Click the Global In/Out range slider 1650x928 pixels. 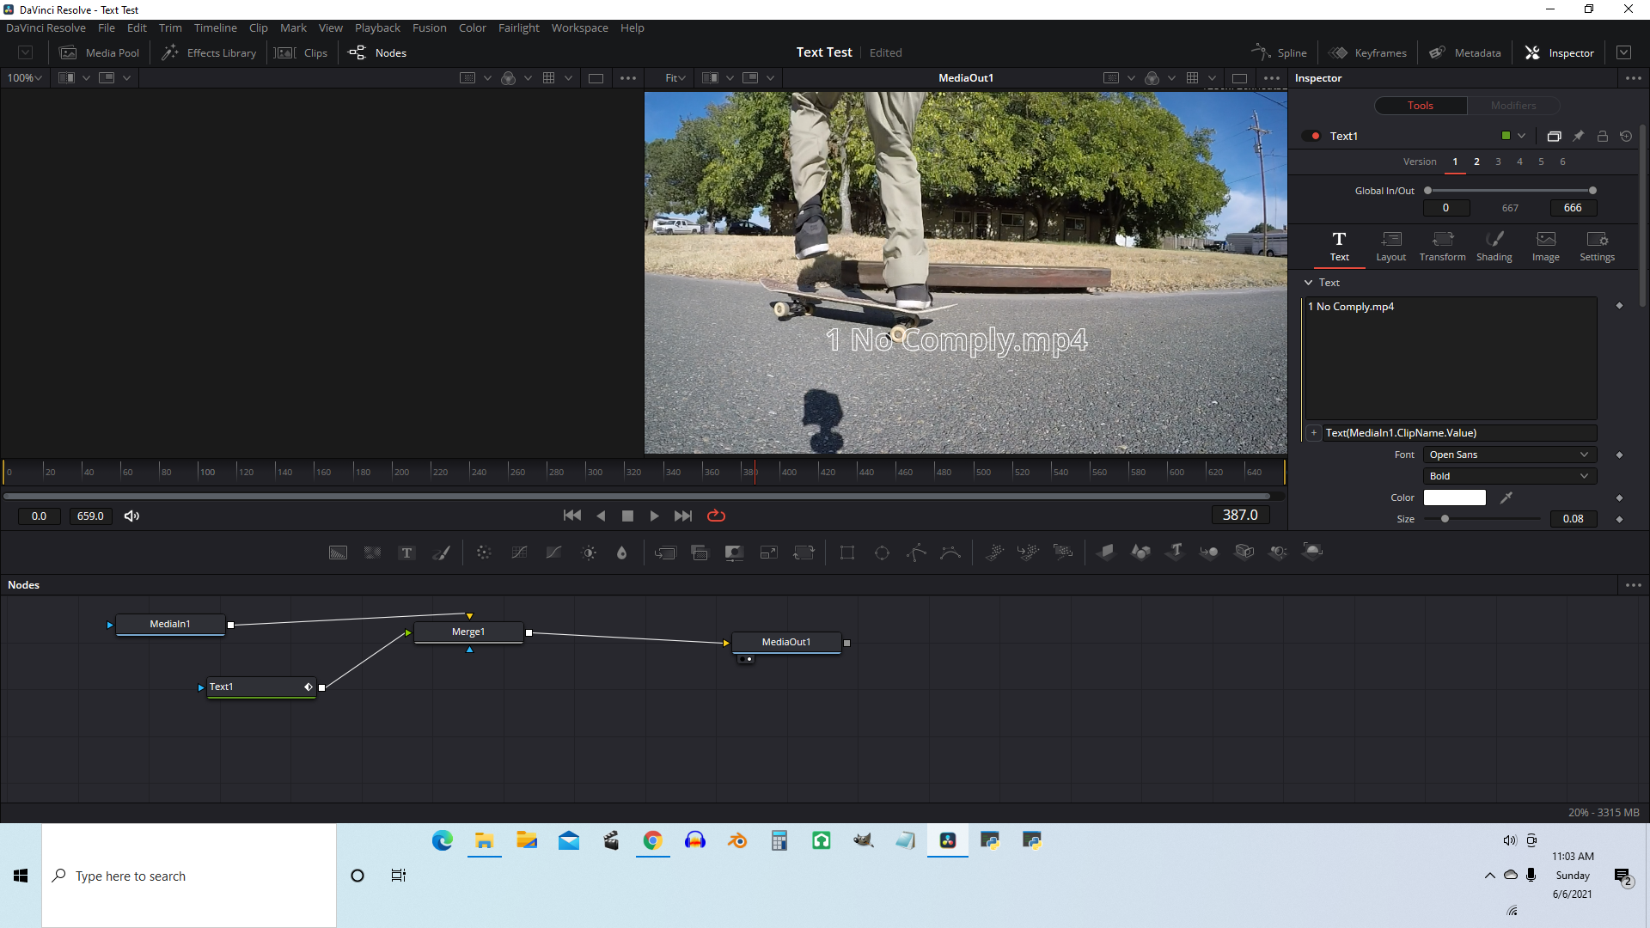[1510, 191]
